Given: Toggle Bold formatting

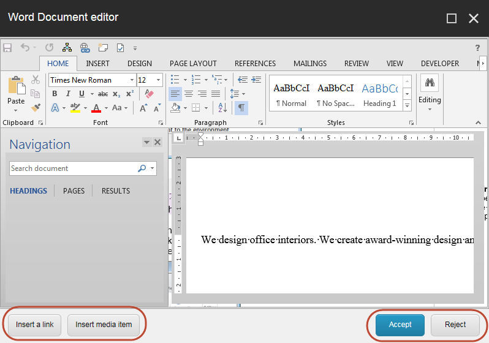Looking at the screenshot, I should [55, 94].
